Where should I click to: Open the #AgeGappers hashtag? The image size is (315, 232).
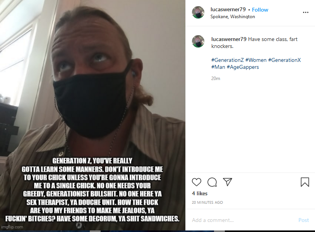coord(243,67)
